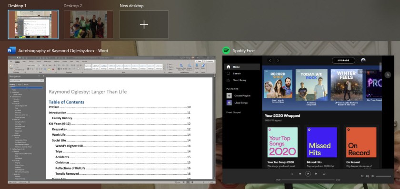This screenshot has height=189, width=400.
Task: Click the Spotify song progress bar
Action: 308,180
